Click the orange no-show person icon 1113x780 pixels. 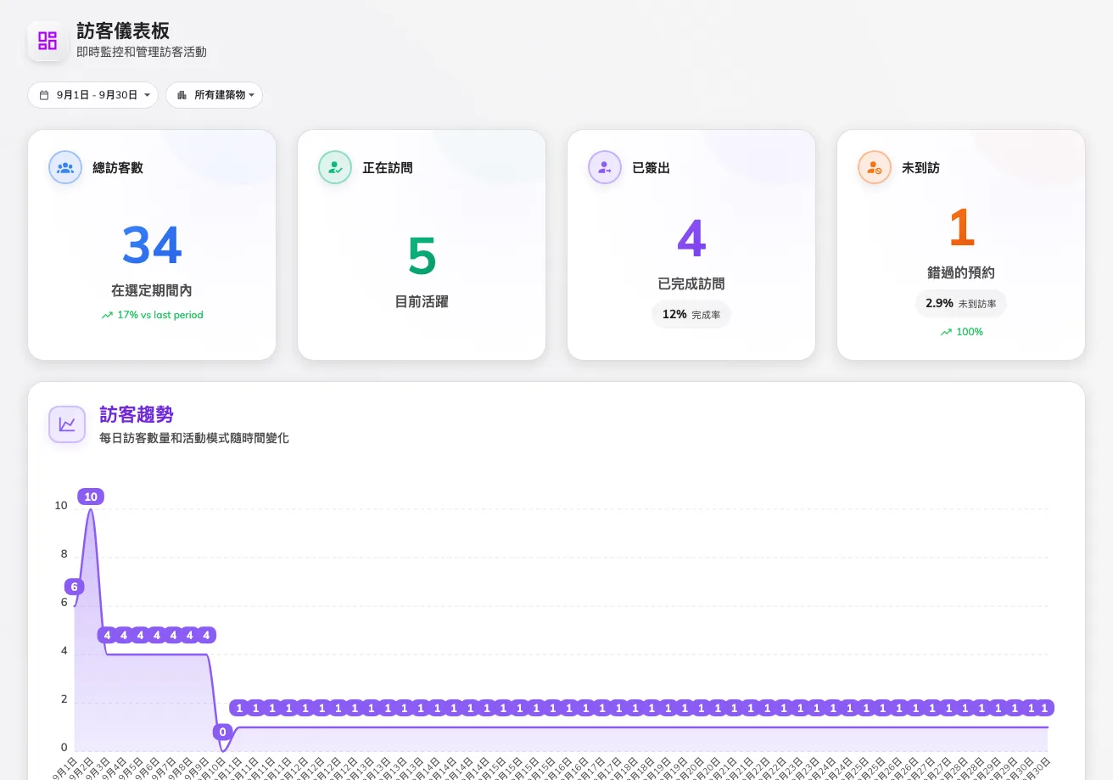pyautogui.click(x=875, y=167)
